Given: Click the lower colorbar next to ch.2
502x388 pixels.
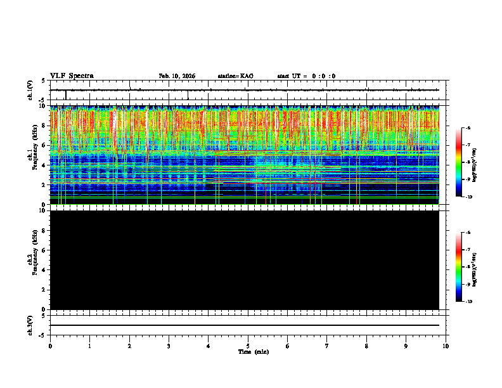Looking at the screenshot, I should coord(459,267).
